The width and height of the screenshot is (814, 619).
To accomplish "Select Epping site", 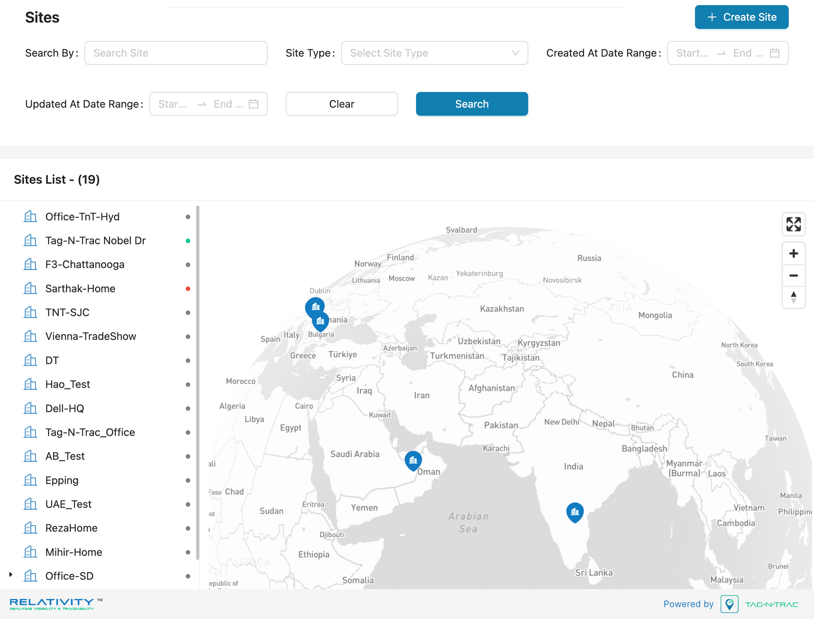I will 62,480.
